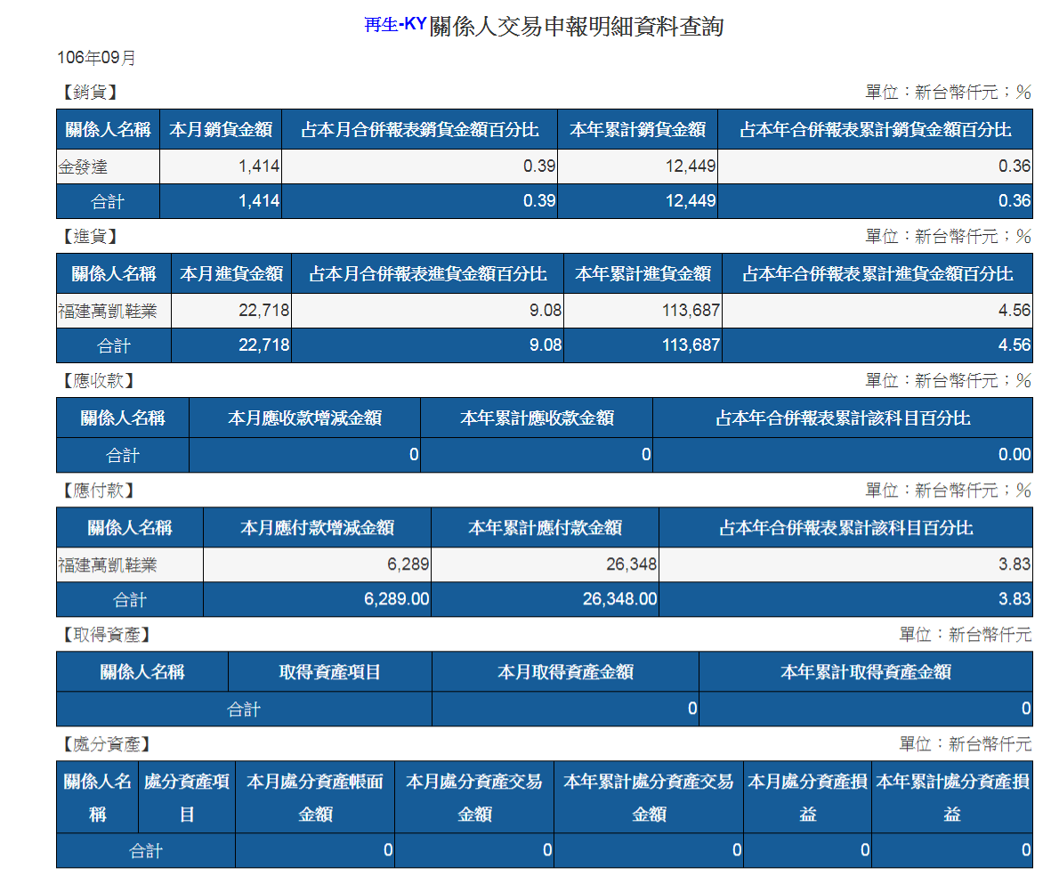Click the 【應付款】 section label
The width and height of the screenshot is (1051, 876).
99,491
